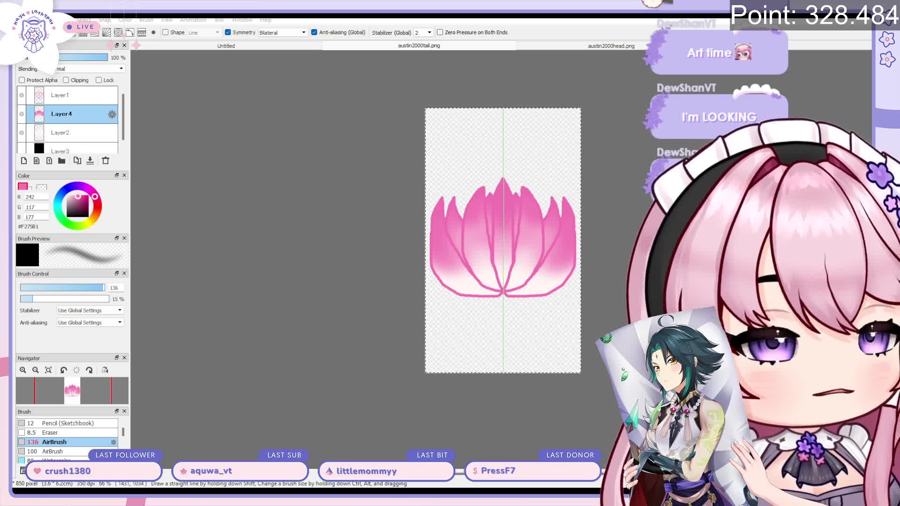Disable the Symmetry checkbox
900x506 pixels.
click(228, 32)
